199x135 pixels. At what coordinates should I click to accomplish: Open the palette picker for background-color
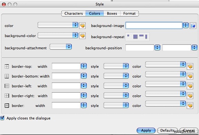[x=82, y=36]
